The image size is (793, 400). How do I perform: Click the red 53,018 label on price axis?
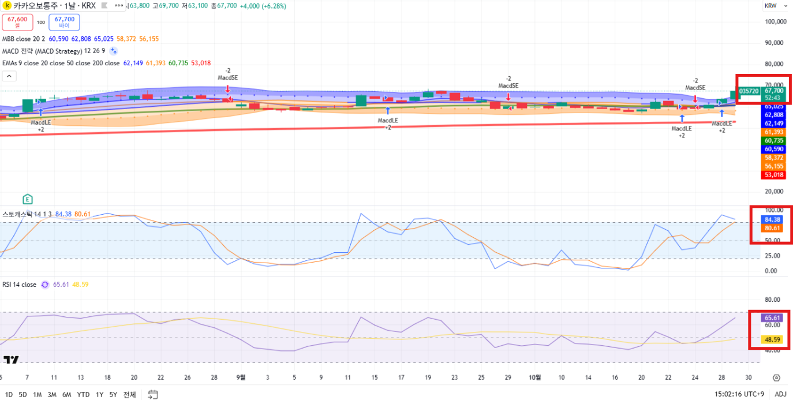pos(773,175)
